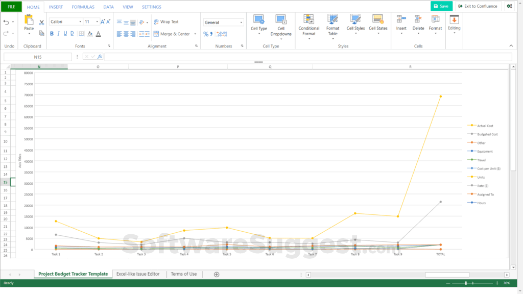Open Cell Styles in the Styles group
This screenshot has width=523, height=294.
click(x=355, y=23)
